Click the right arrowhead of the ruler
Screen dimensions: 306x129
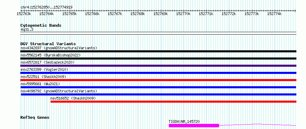[x=295, y=11]
